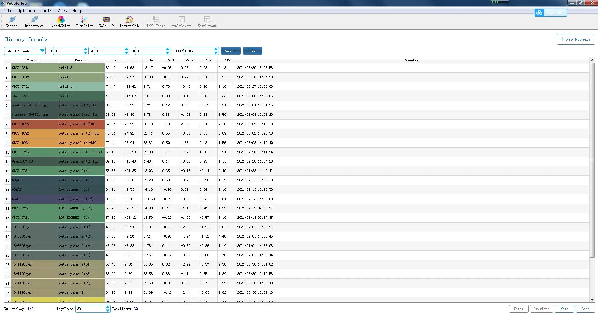Click the Connect toolbar icon
598x314 pixels.
(12, 21)
